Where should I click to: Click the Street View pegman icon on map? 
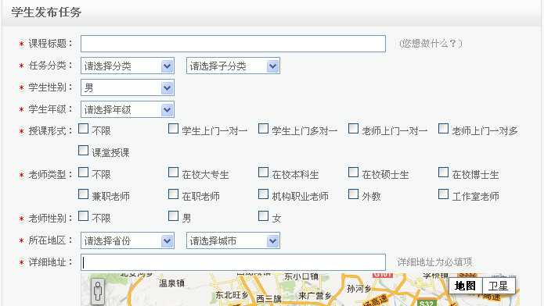[98, 291]
